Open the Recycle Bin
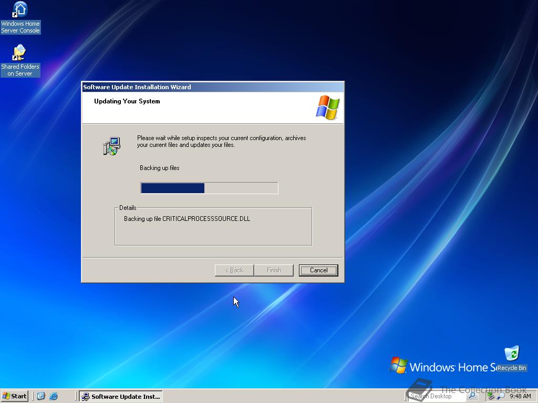538x403 pixels. 511,353
